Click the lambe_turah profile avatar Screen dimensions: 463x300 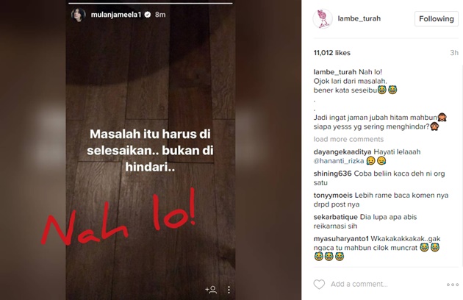(323, 19)
